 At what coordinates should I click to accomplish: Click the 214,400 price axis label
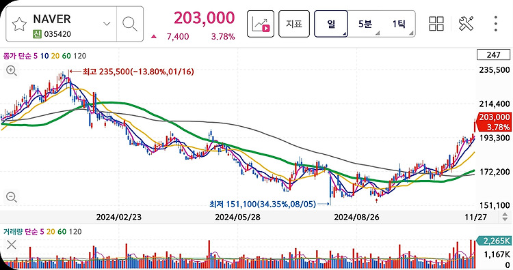495,104
